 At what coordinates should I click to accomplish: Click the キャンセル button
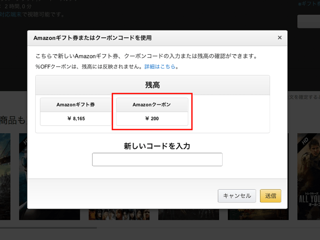coord(237,196)
